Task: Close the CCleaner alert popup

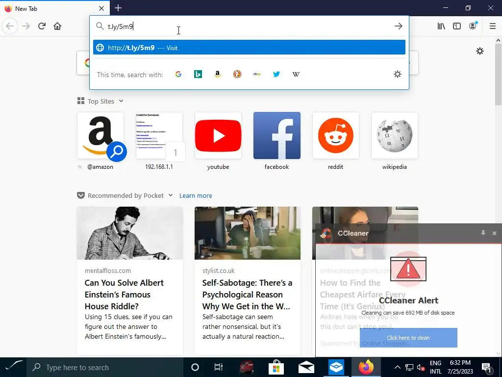Action: [x=494, y=233]
